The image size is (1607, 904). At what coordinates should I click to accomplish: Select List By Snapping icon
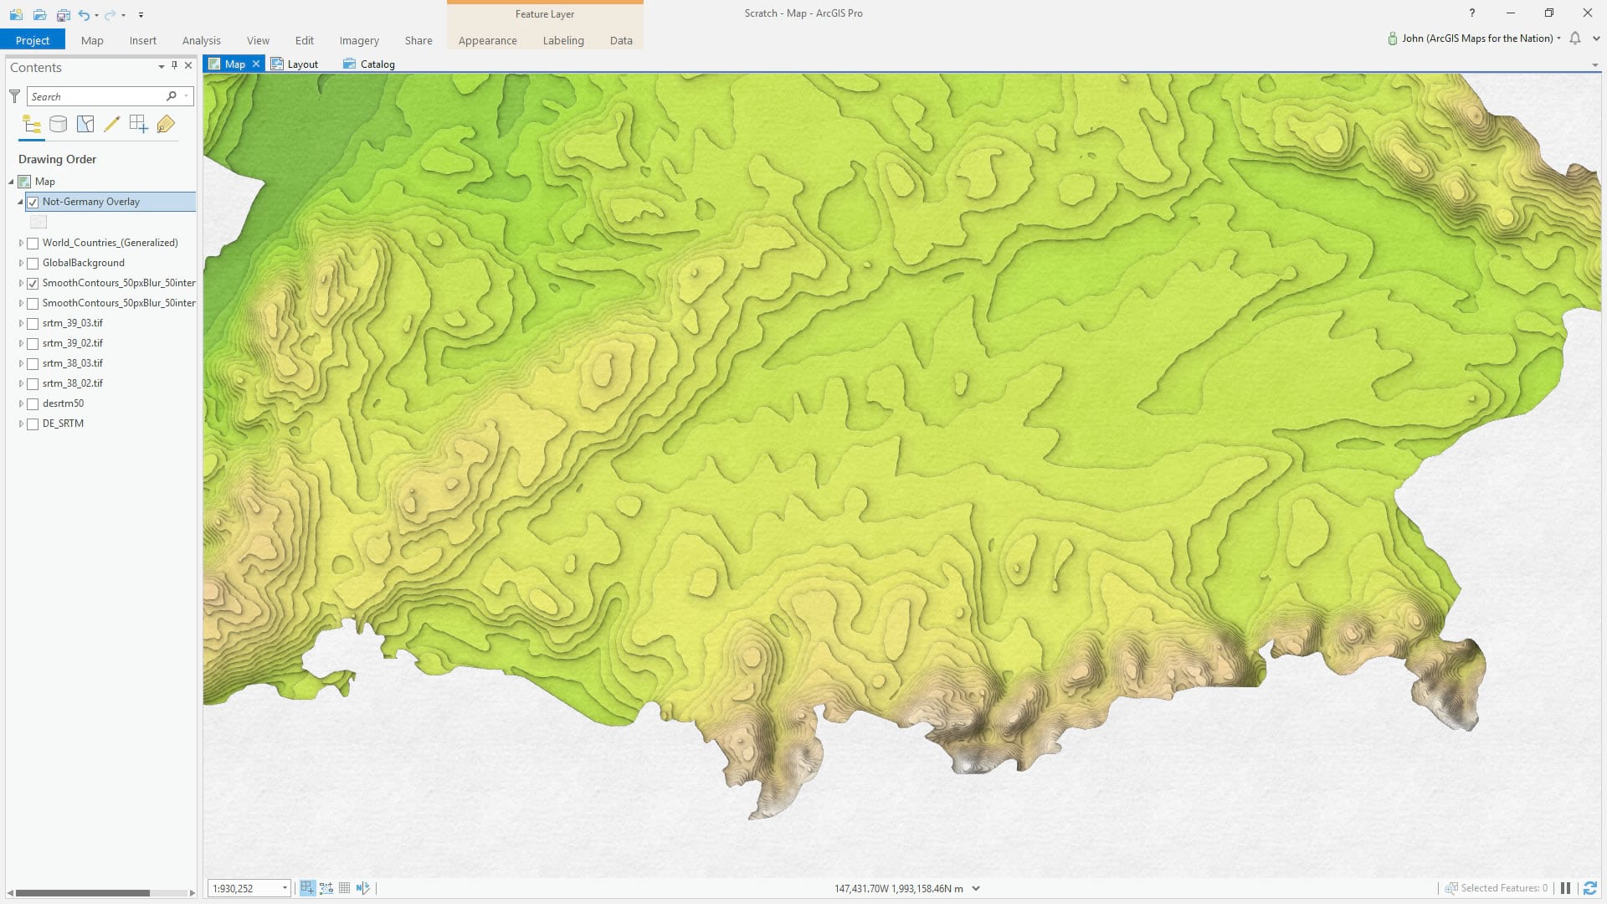tap(139, 125)
